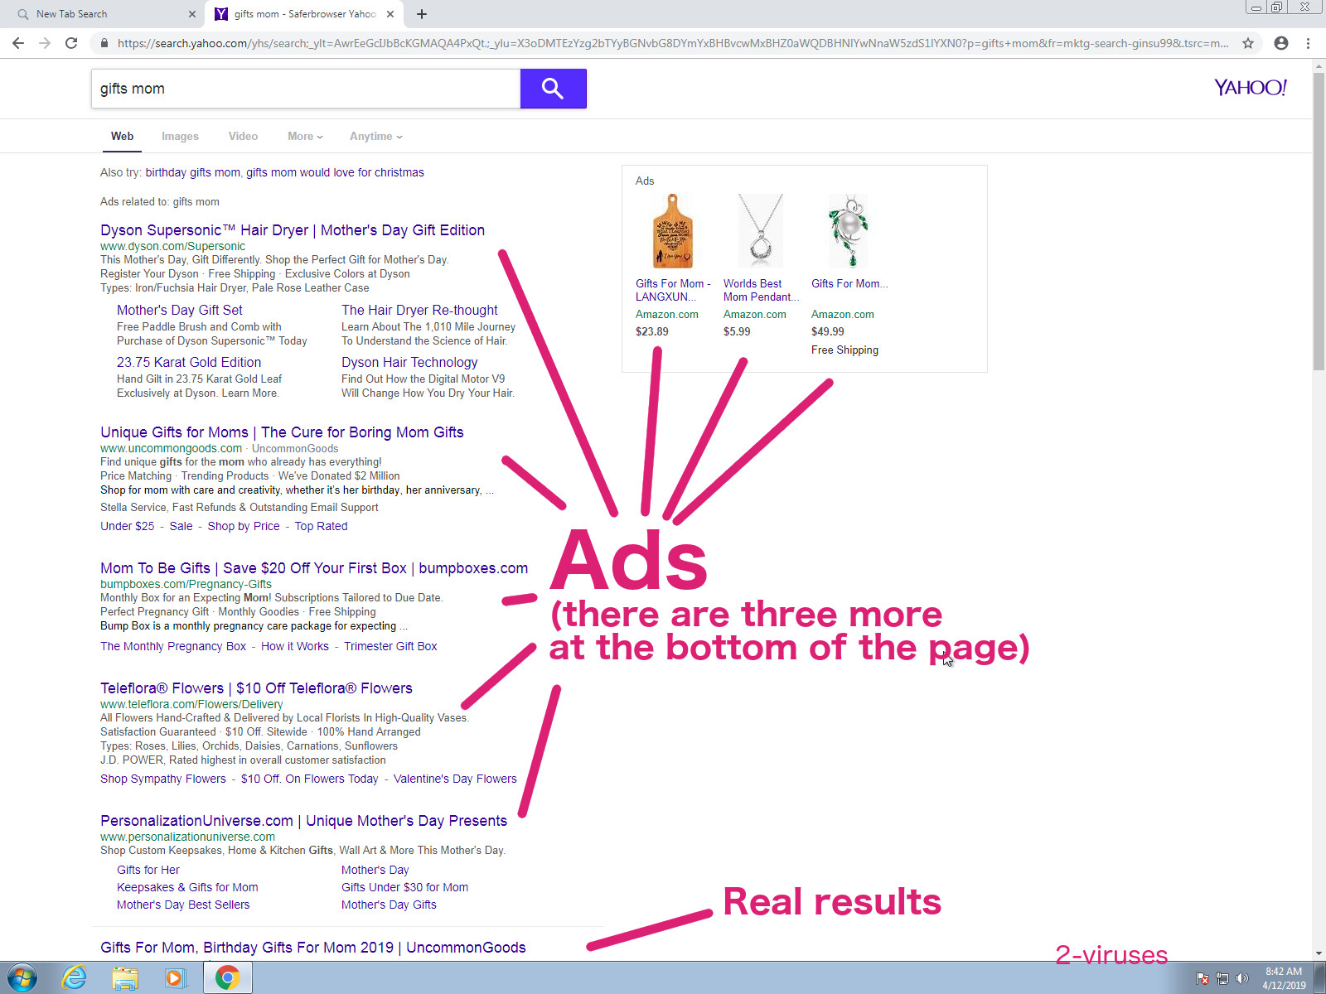Click the purple Yahoo search magnifier button
The width and height of the screenshot is (1326, 994).
553,89
